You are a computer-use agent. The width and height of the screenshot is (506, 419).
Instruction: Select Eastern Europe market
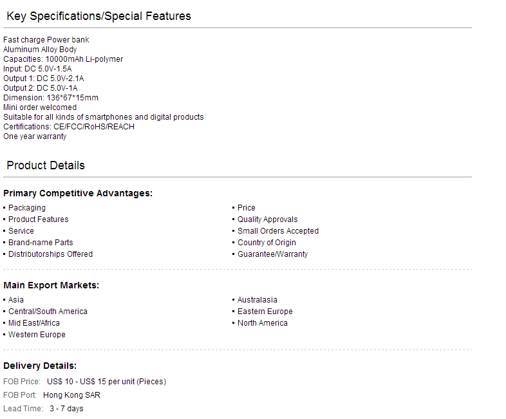point(265,312)
